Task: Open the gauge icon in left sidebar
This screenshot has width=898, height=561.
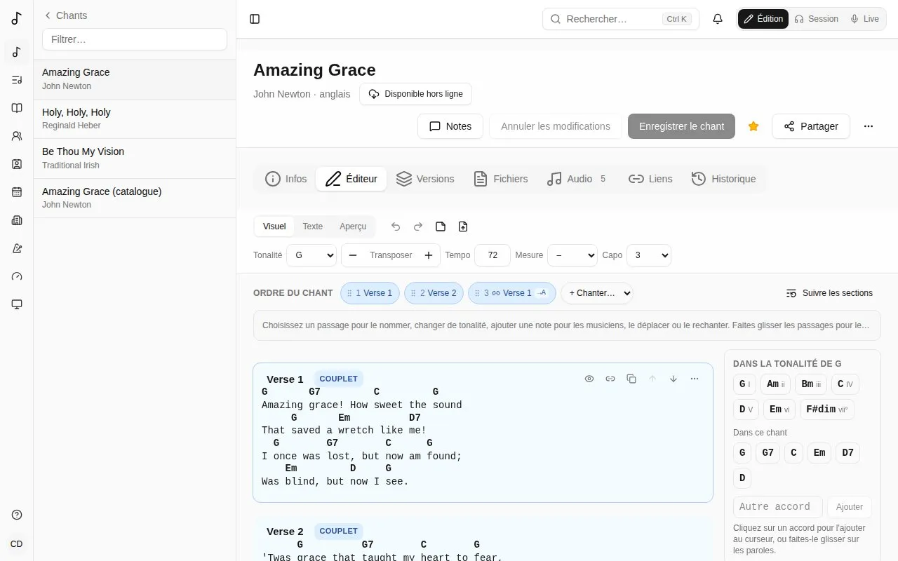Action: click(17, 276)
